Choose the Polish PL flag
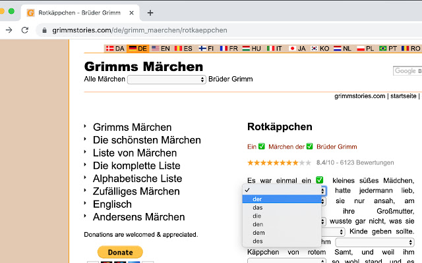 click(365, 49)
